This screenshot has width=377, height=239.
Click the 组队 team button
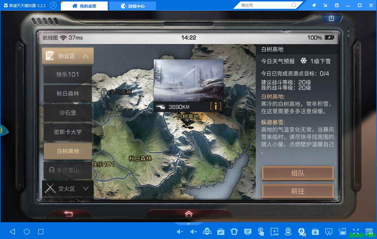298,173
